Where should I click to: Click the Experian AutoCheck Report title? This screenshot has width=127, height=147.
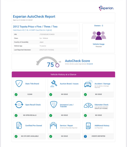point(34,16)
